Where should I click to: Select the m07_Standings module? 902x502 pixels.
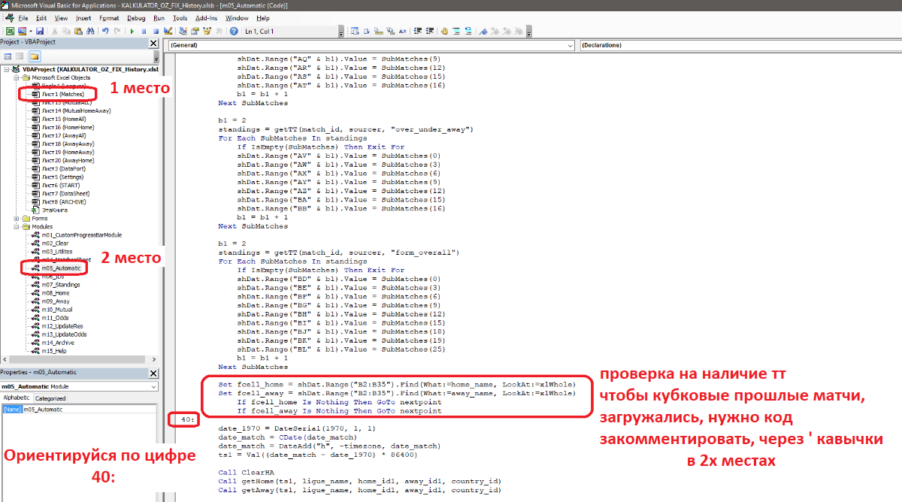click(x=60, y=285)
